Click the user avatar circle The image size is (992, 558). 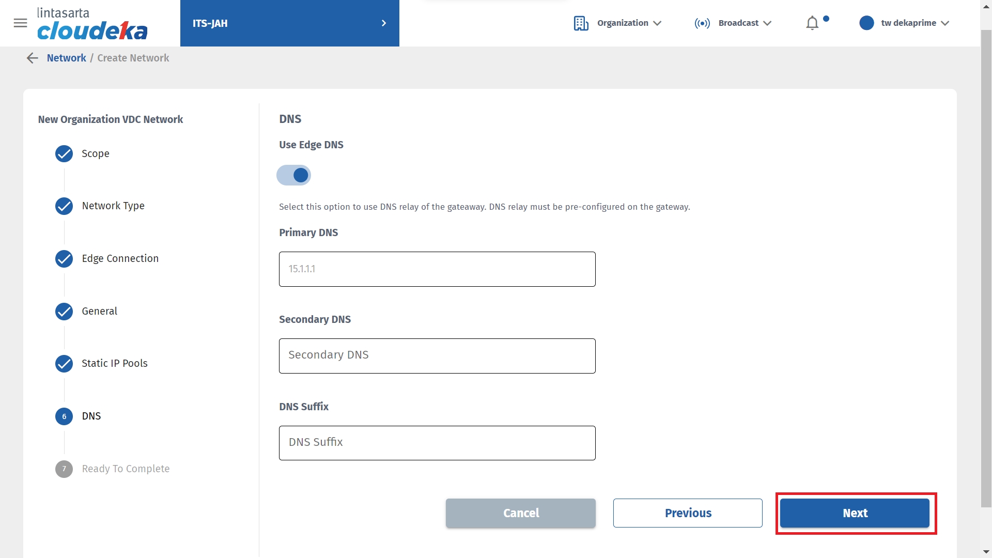(x=866, y=23)
